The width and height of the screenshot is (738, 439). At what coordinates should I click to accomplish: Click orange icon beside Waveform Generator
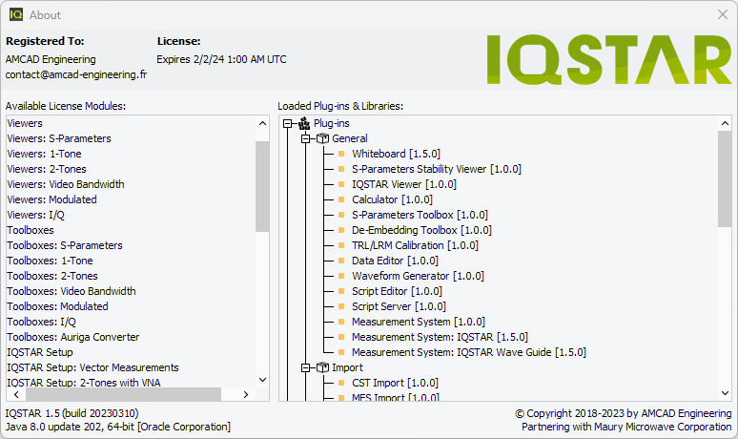click(341, 276)
